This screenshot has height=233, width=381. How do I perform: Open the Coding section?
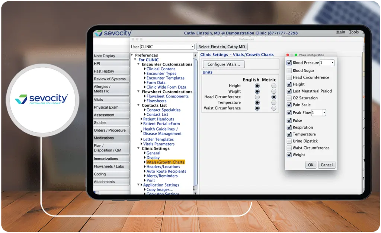tap(111, 174)
